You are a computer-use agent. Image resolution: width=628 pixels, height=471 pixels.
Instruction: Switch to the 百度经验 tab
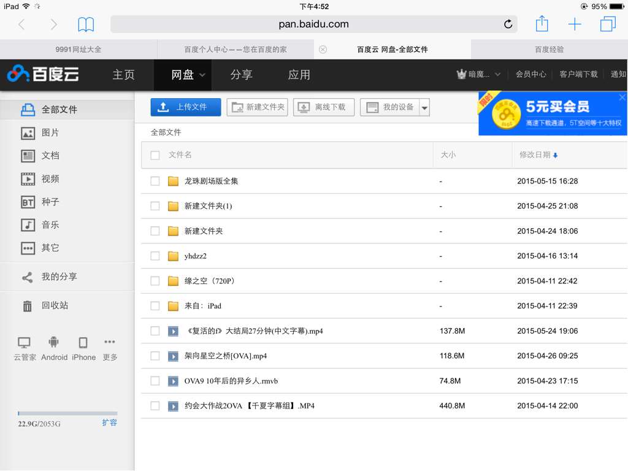coord(549,49)
